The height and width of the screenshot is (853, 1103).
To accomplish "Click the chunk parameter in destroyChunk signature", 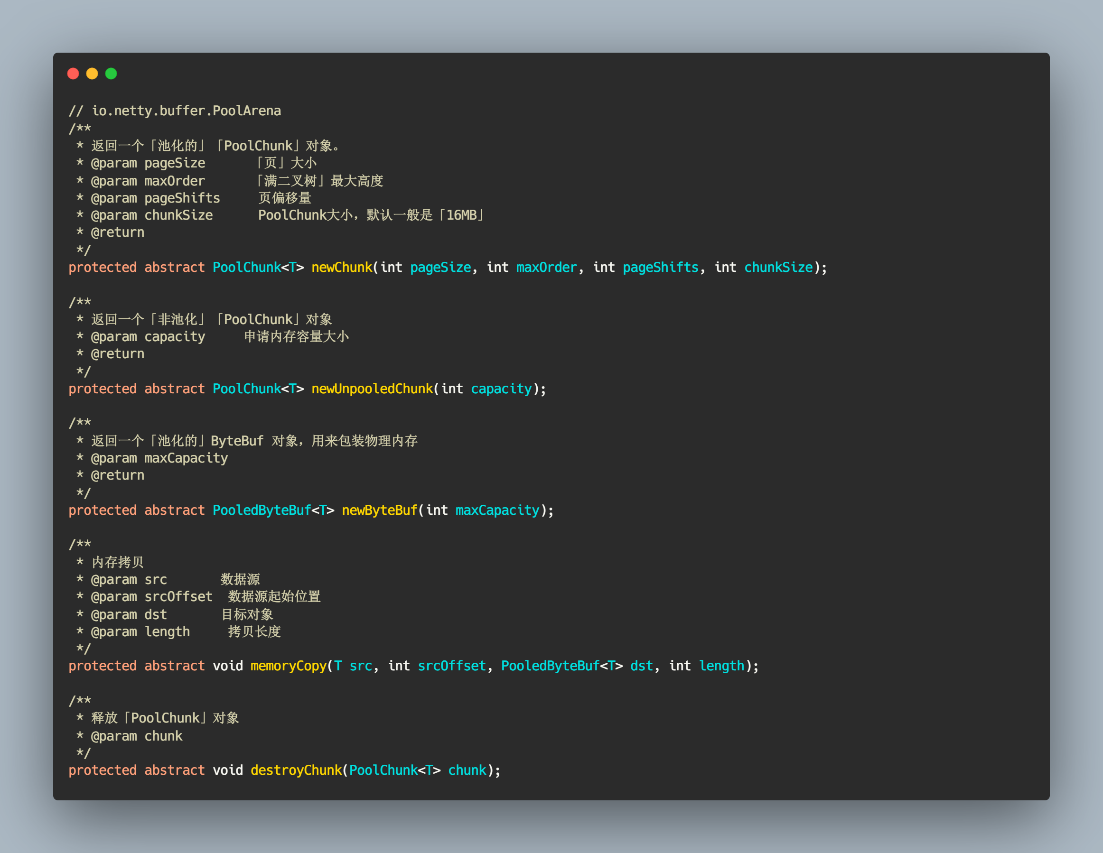I will tap(467, 770).
